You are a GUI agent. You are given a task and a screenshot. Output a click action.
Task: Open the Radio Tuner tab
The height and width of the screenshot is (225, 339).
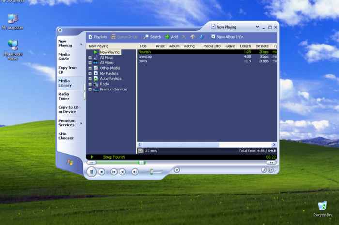tap(70, 96)
